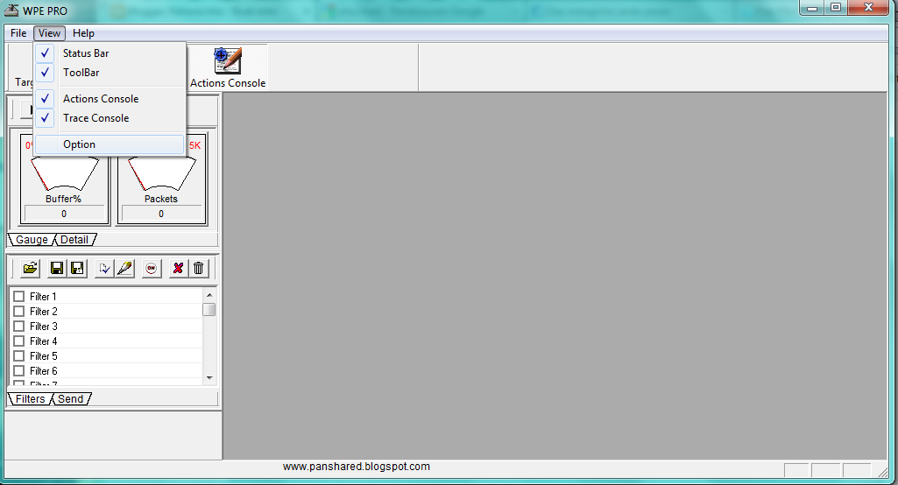
Task: Click the Buffer% gauge dial
Action: (65, 174)
